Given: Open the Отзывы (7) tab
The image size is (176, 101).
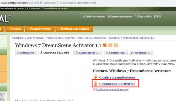Looking at the screenshot, I should click(x=141, y=53).
